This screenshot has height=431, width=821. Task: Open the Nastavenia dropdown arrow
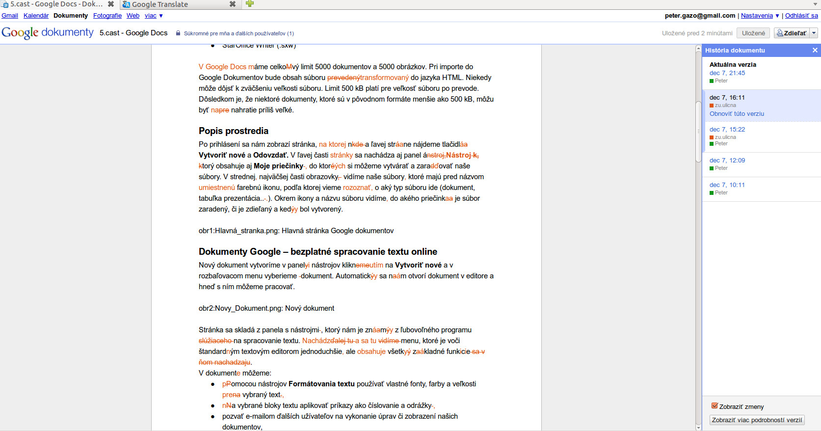(x=777, y=16)
